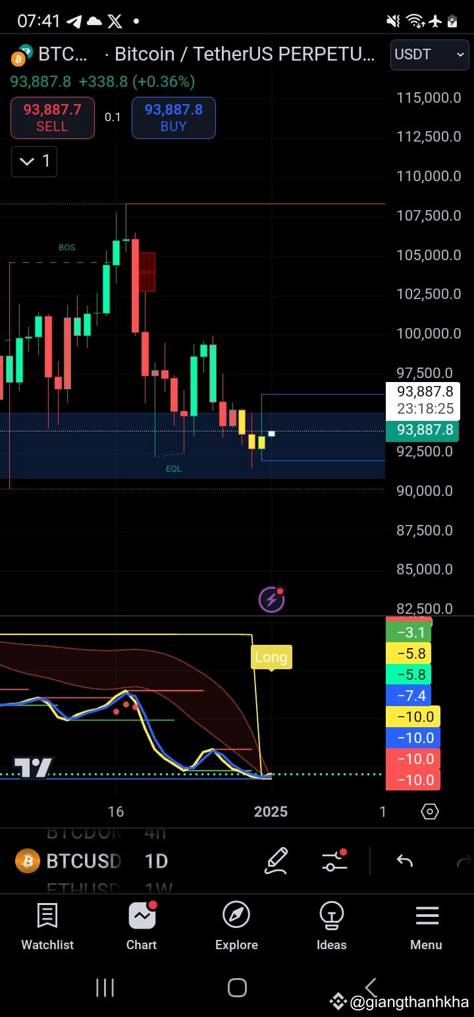Tap the cloud icon in status bar

[x=94, y=21]
